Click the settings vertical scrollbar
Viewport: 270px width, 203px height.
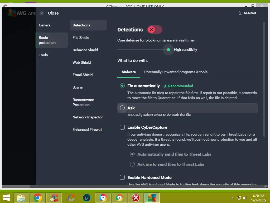264,79
